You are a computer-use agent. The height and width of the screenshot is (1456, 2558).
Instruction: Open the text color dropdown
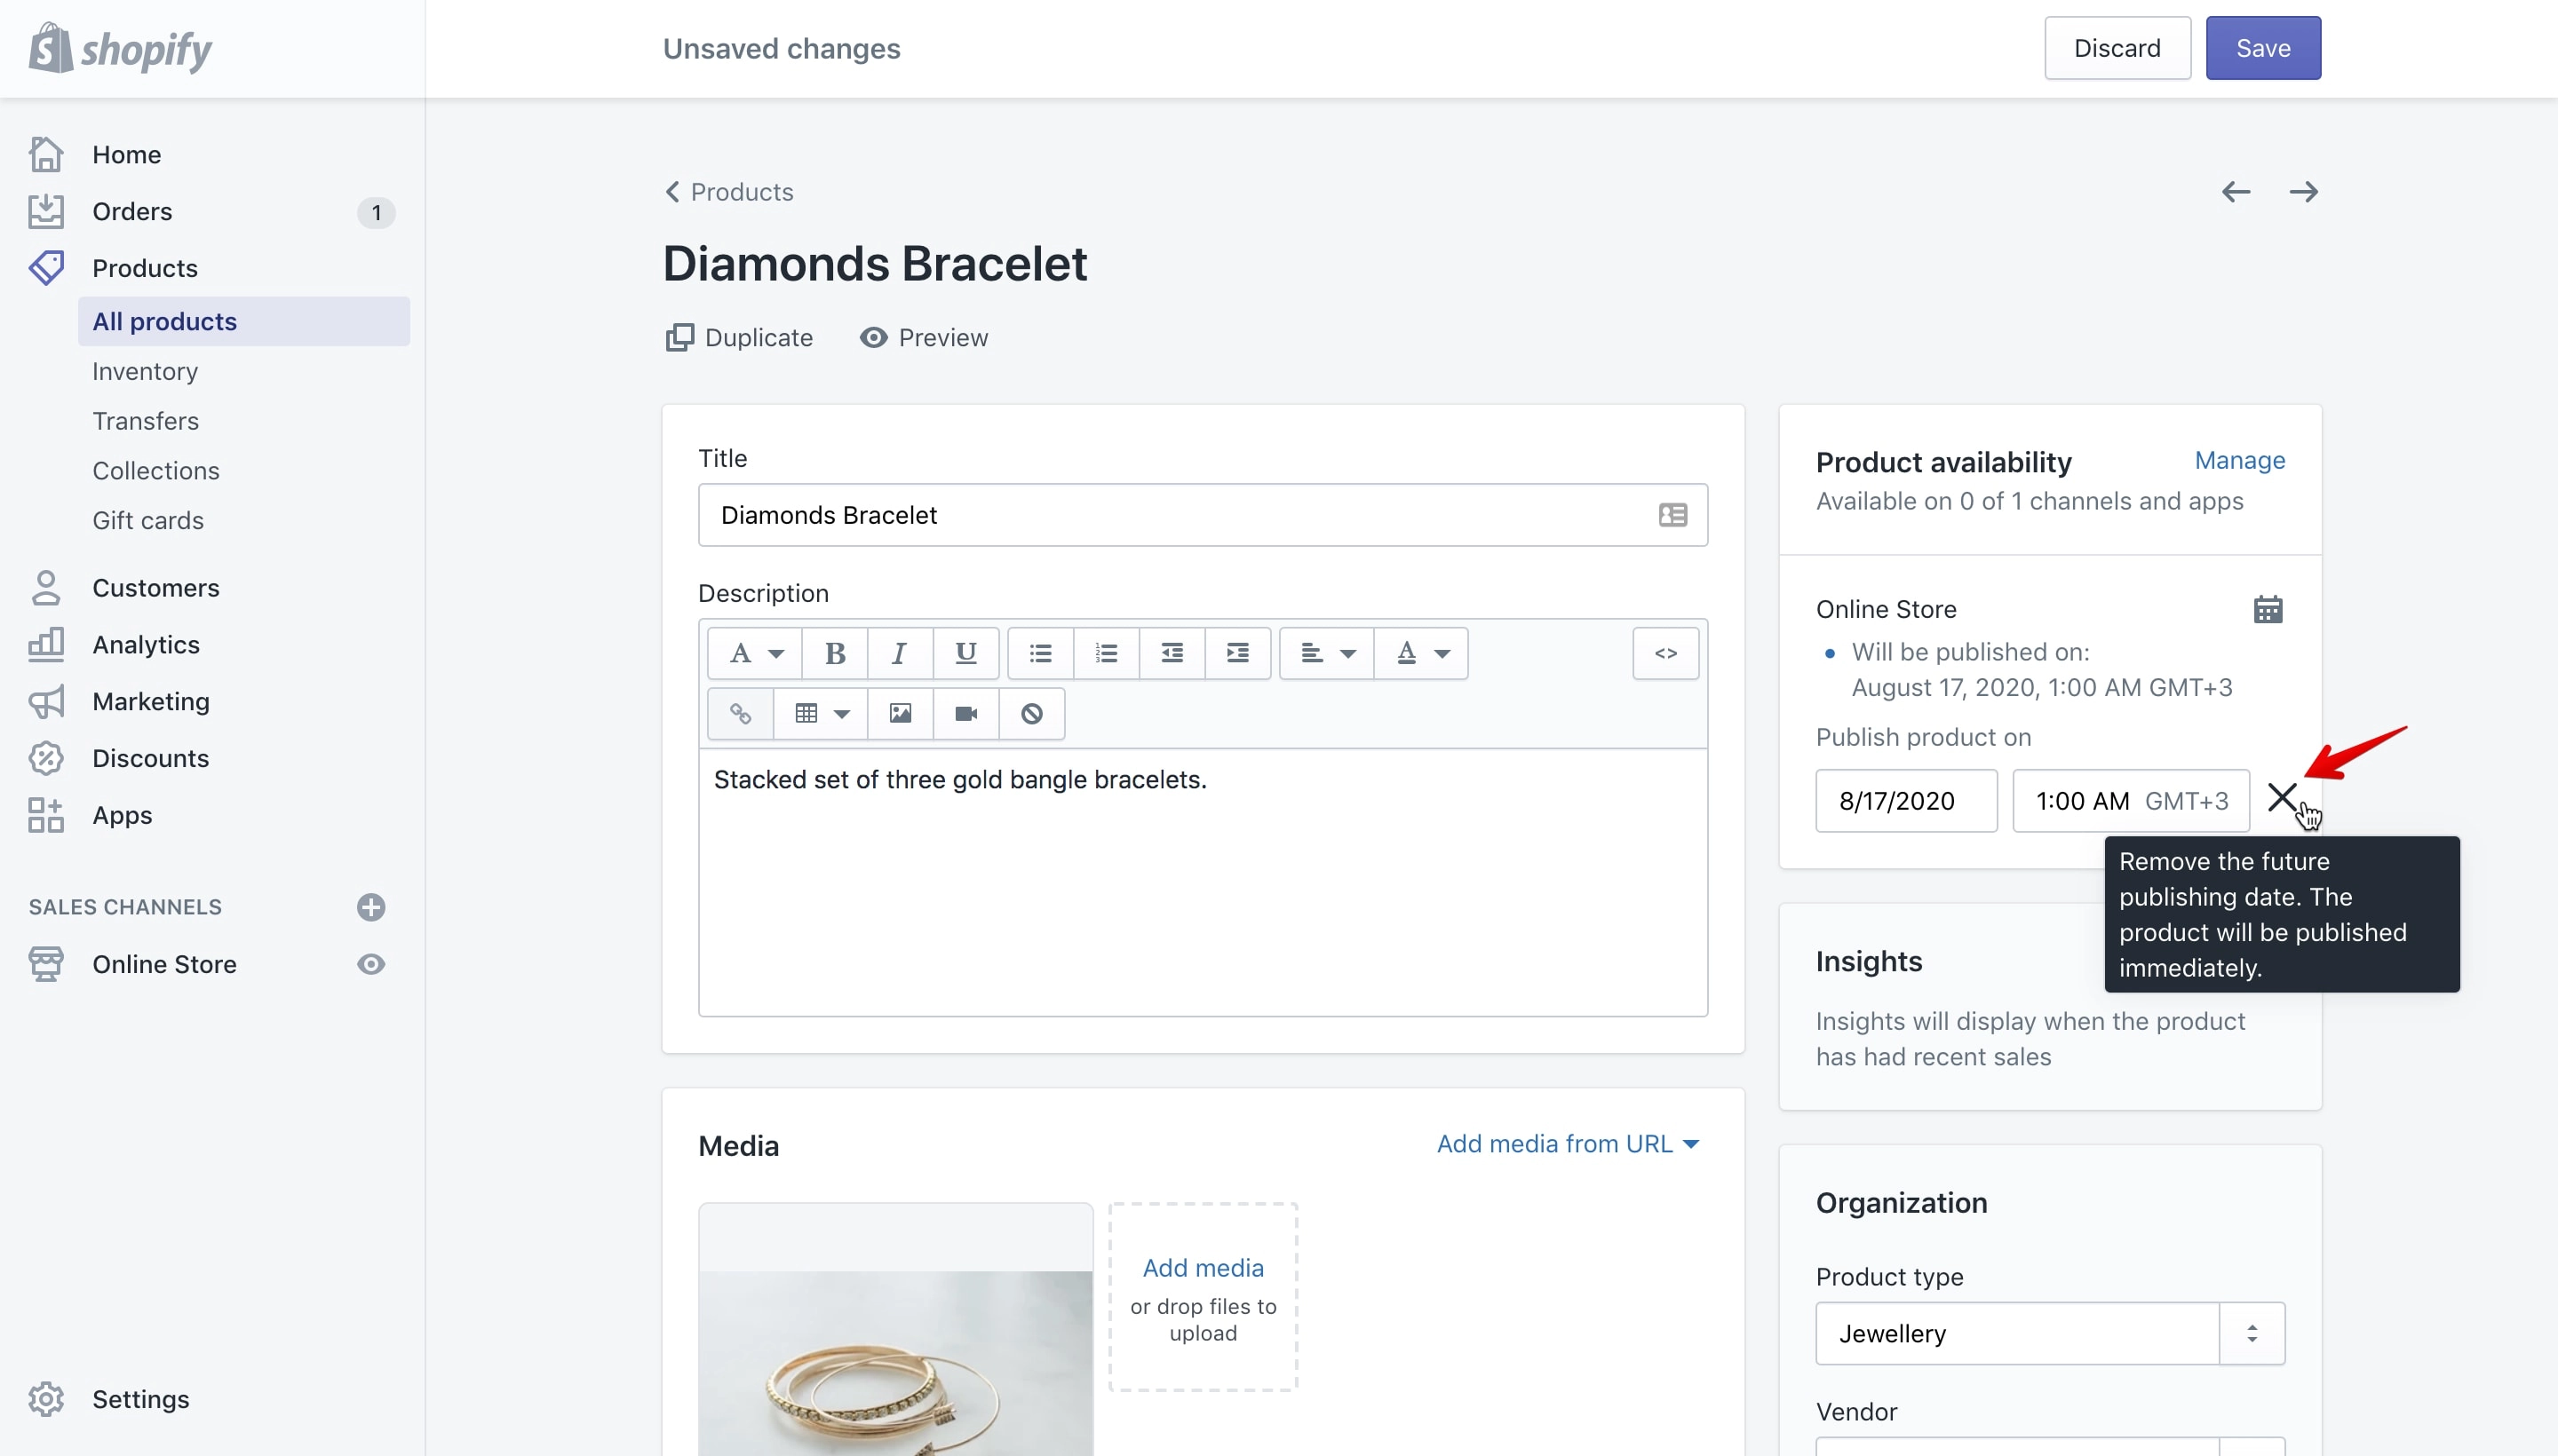[1422, 653]
